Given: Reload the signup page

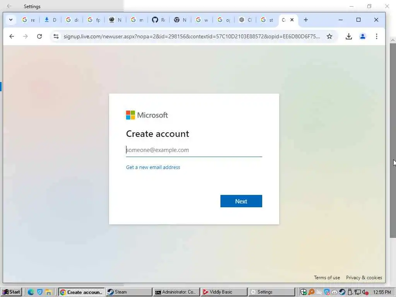Looking at the screenshot, I should coord(39,36).
